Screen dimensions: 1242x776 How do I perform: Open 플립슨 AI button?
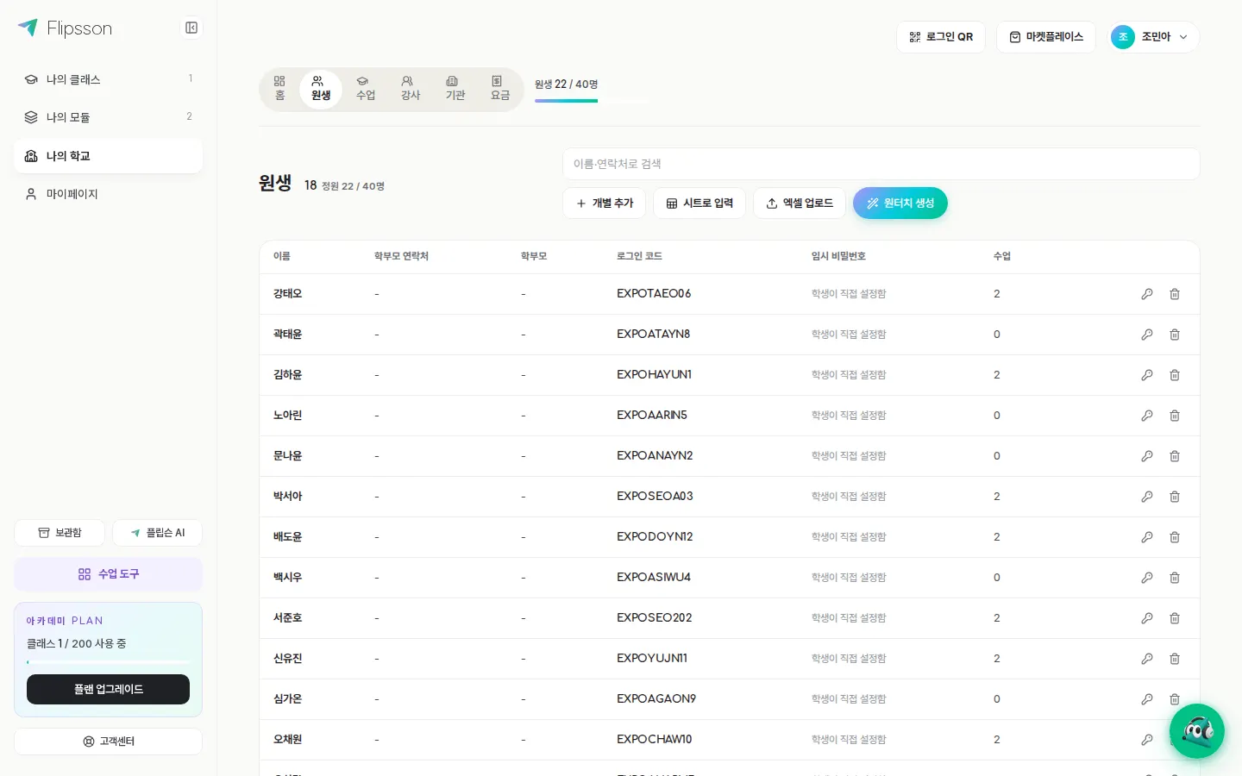point(158,533)
